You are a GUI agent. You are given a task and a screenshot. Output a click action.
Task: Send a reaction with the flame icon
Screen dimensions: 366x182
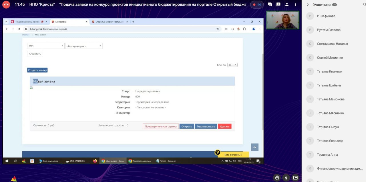coord(286,177)
